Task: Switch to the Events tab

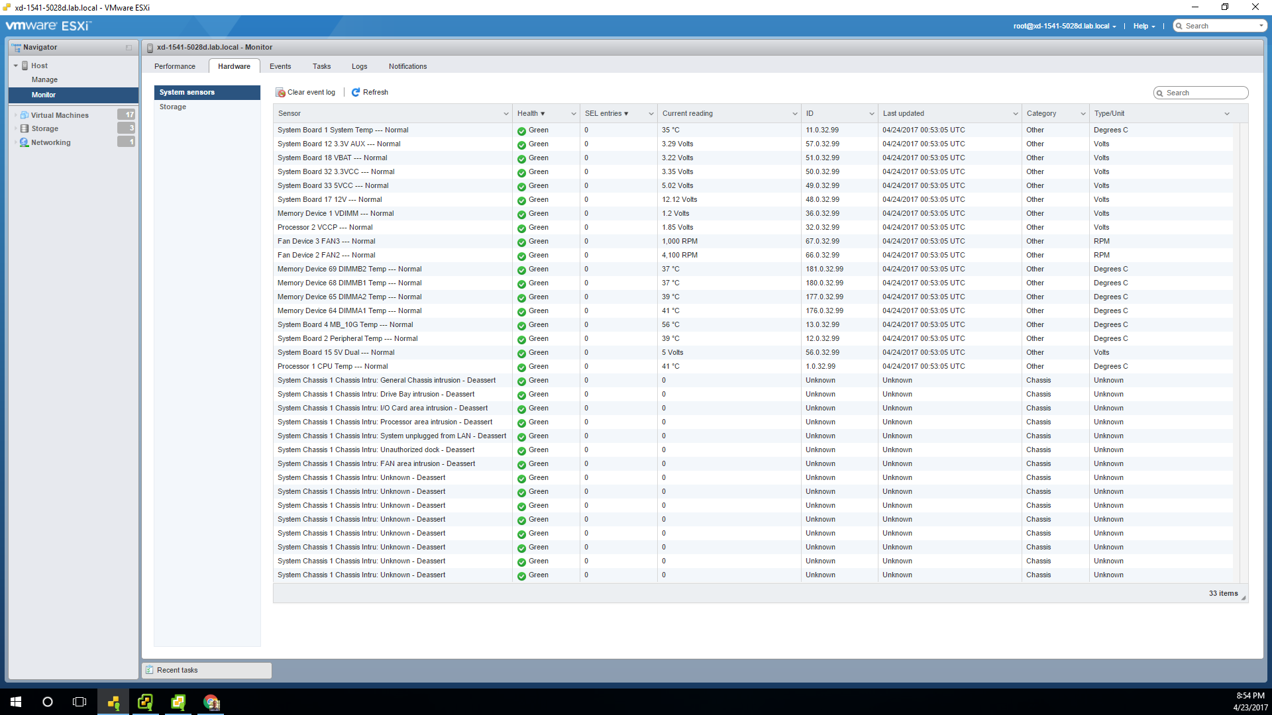Action: pos(280,66)
